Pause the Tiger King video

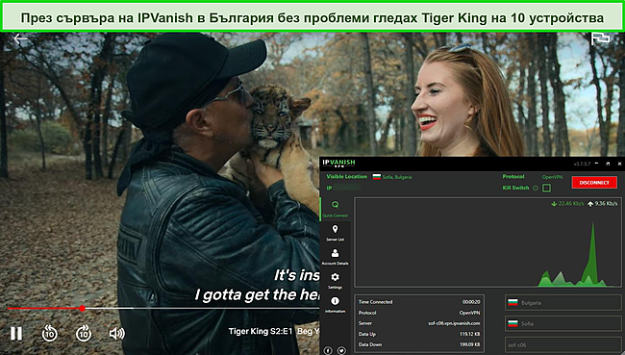16,334
